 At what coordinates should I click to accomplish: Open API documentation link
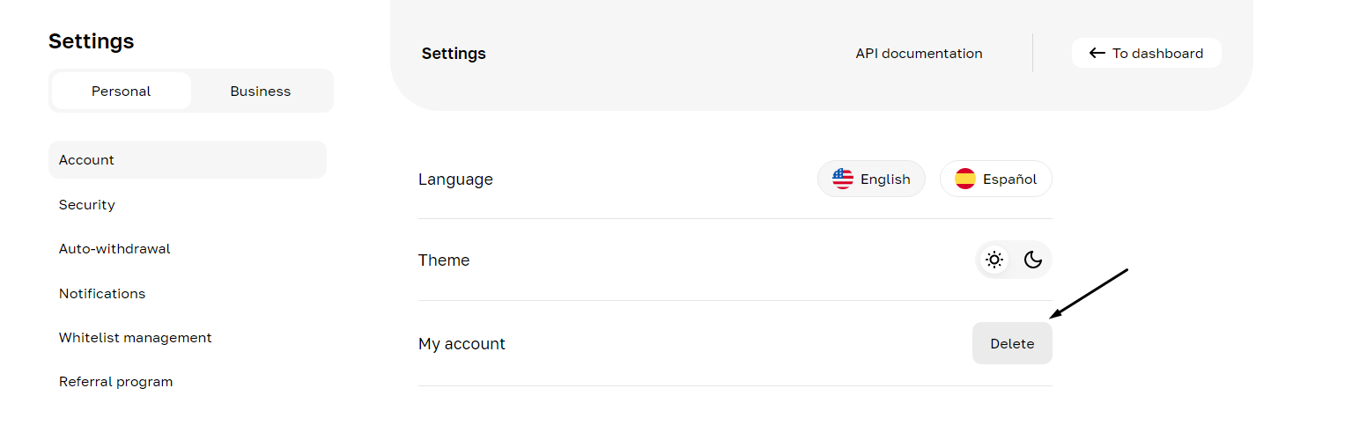[x=919, y=53]
